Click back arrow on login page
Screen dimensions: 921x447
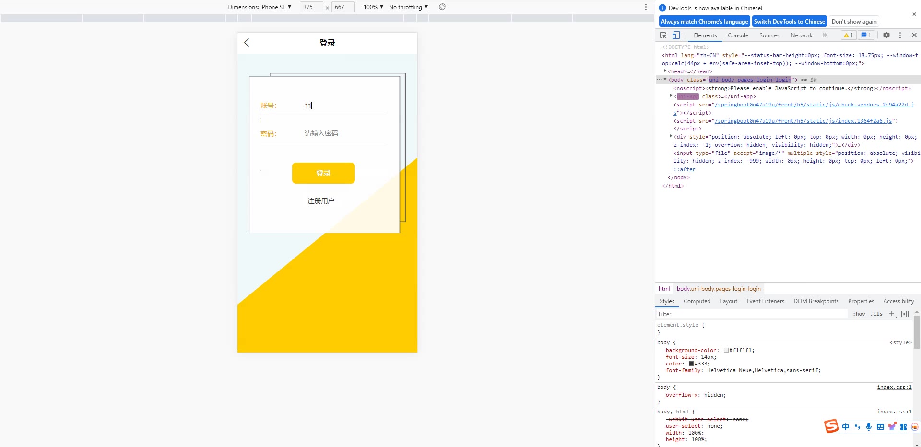247,43
